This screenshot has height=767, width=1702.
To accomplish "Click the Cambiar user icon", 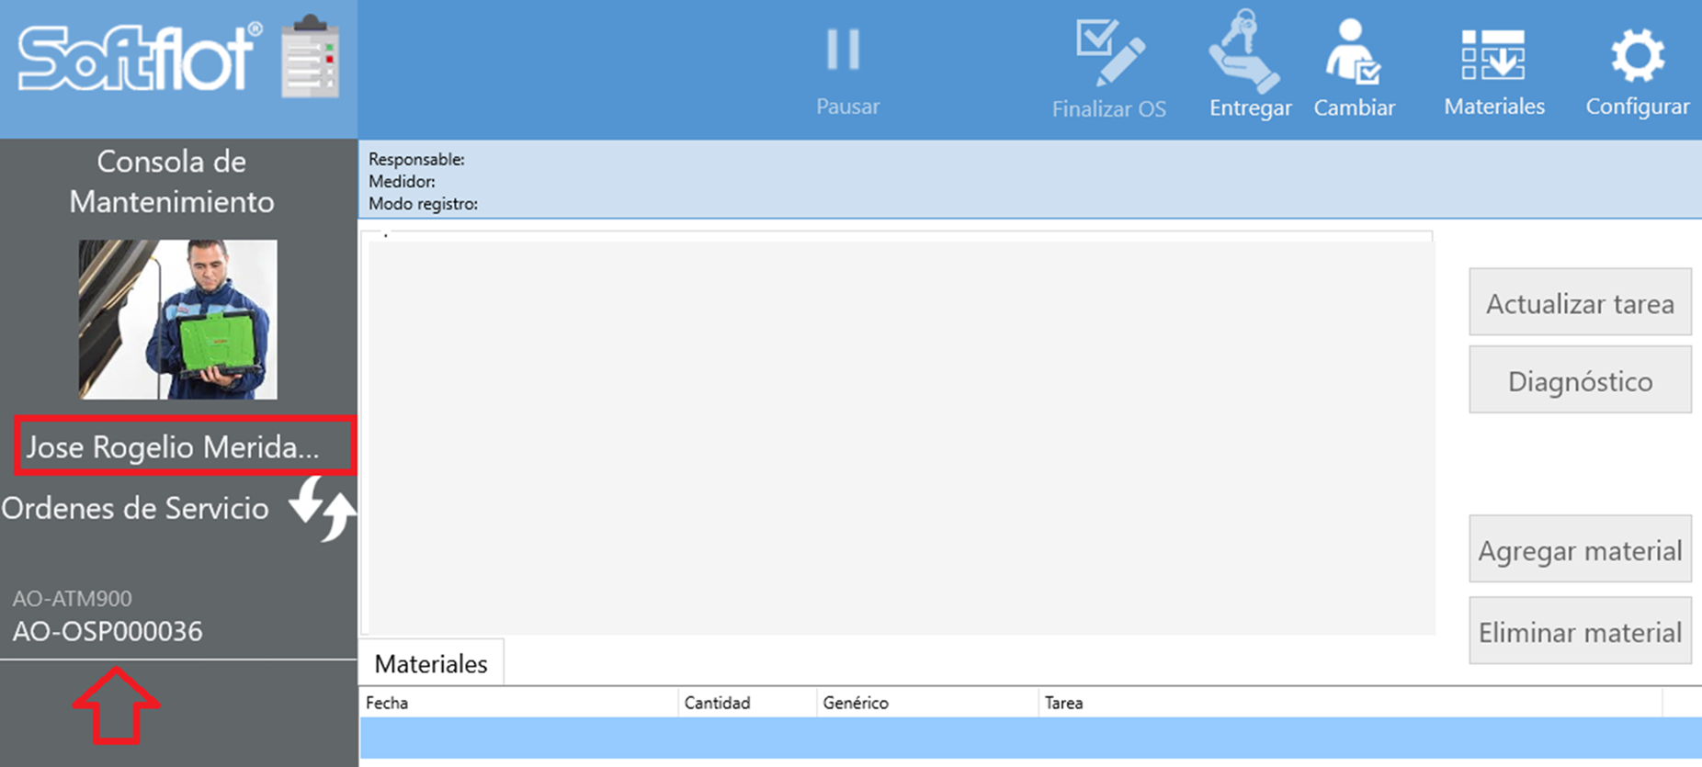I will click(1352, 52).
